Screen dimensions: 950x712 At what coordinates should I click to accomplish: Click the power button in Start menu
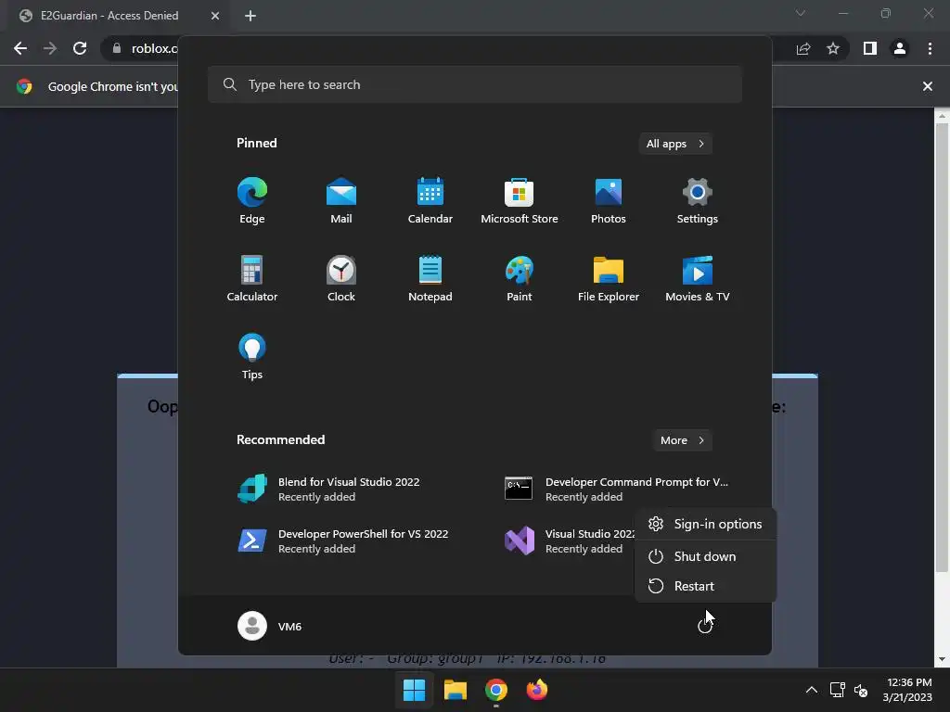point(705,626)
